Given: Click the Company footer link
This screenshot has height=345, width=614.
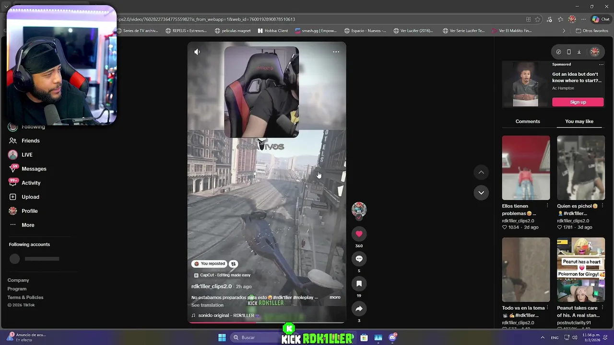Looking at the screenshot, I should (18, 280).
